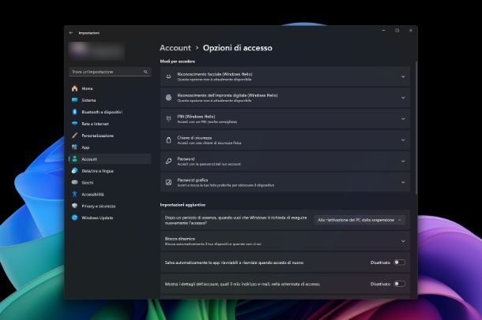Click the Opzioni di accesso heading
The width and height of the screenshot is (482, 320).
(238, 48)
